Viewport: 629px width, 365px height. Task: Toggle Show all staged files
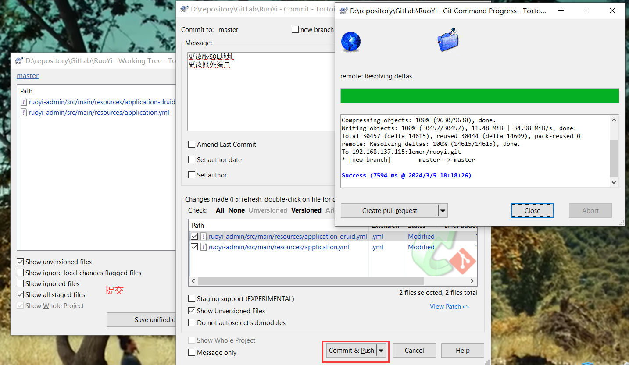tap(20, 295)
